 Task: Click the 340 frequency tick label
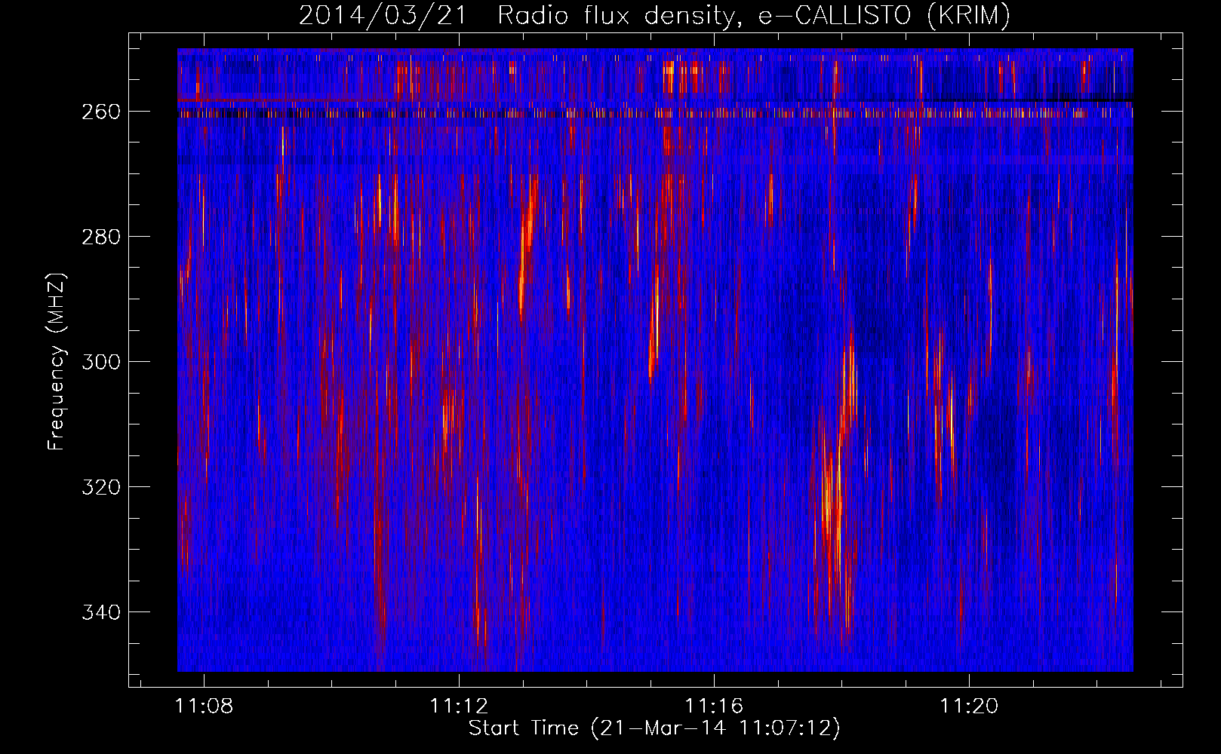(101, 612)
